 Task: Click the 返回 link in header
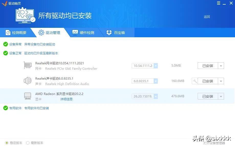pos(207,17)
